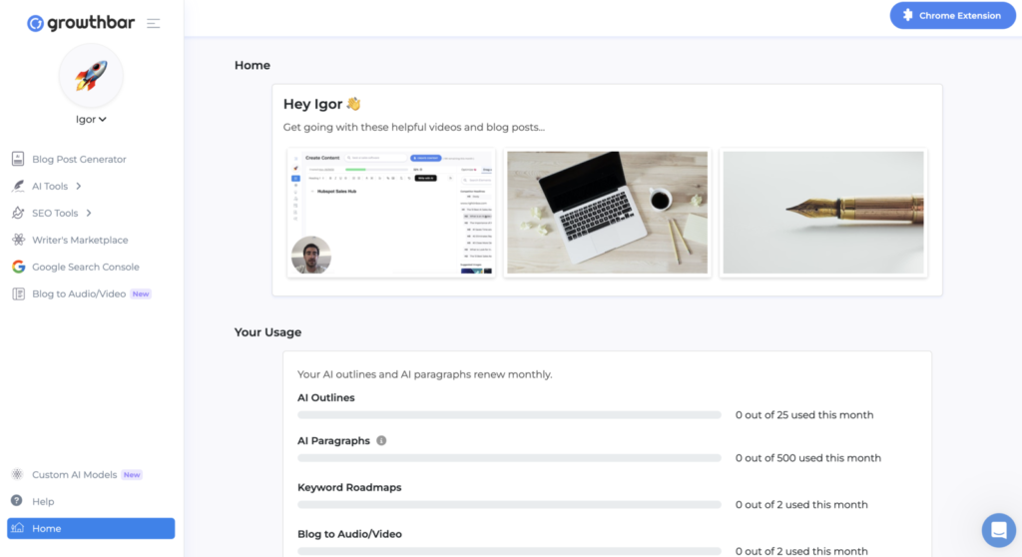Click the Blog to Audio/Video icon
1022x557 pixels.
pos(18,293)
